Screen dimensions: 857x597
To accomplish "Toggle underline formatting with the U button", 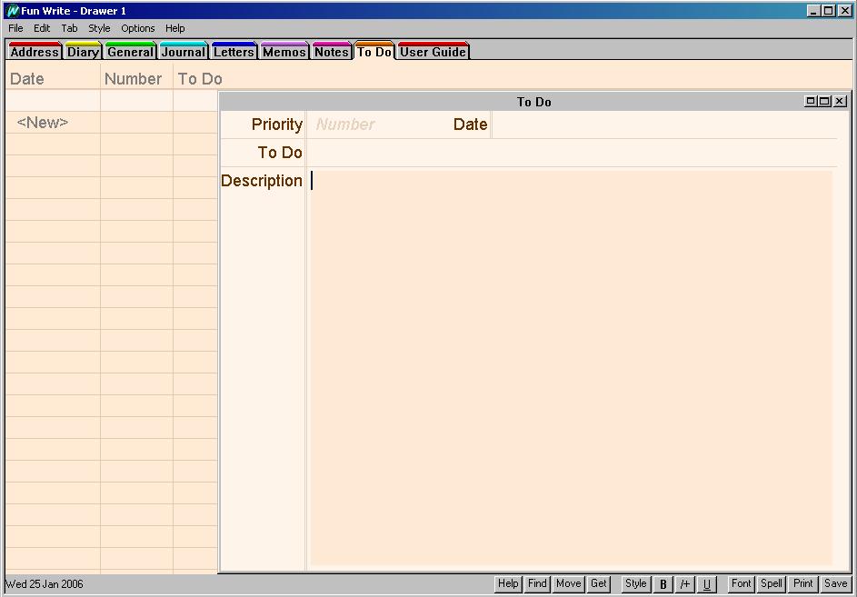I will (707, 584).
